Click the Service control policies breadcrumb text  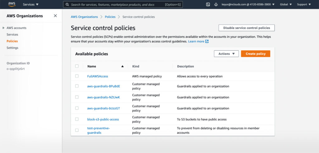click(139, 17)
